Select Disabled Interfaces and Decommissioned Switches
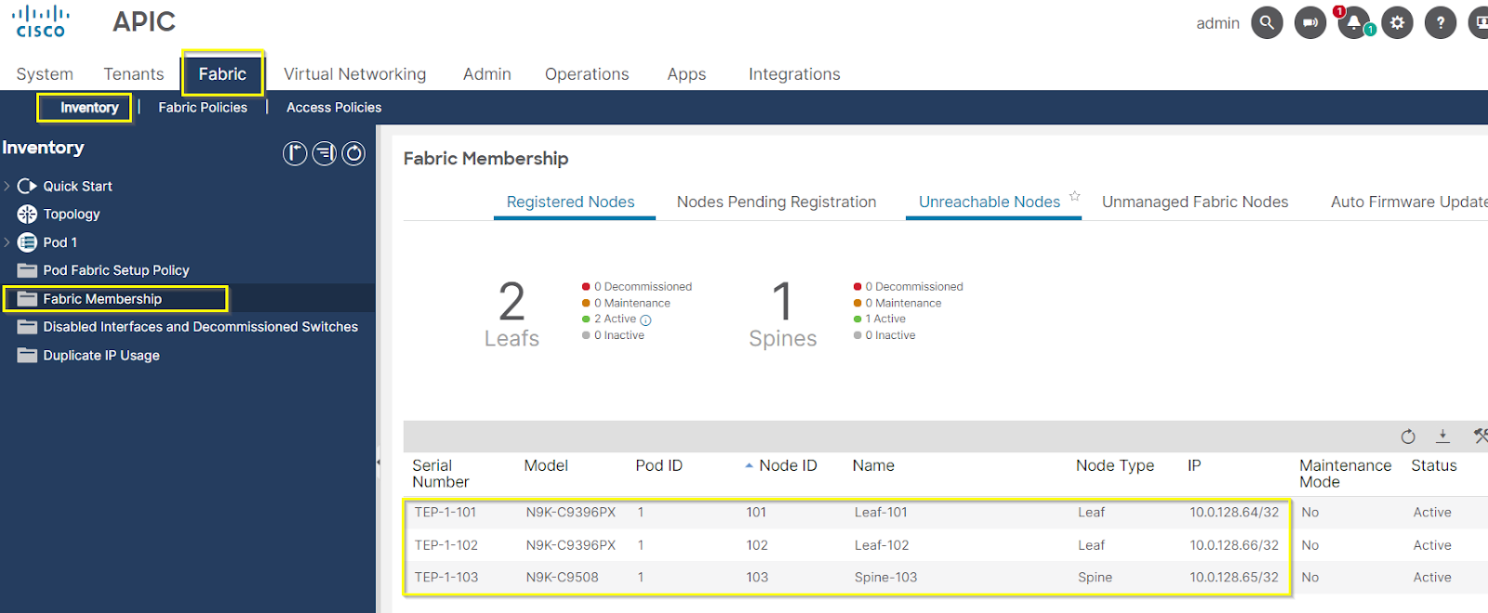The height and width of the screenshot is (613, 1488). tap(201, 327)
